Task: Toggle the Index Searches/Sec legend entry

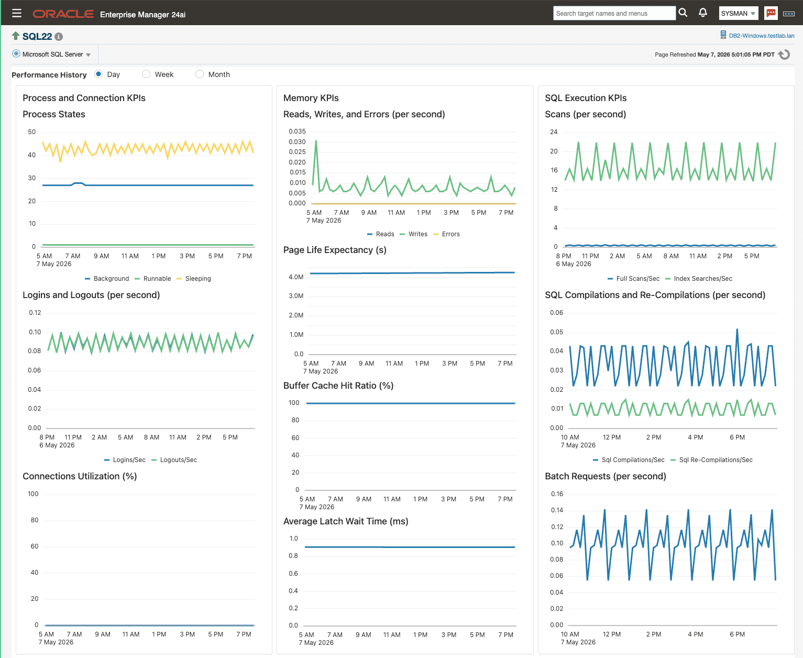Action: [698, 279]
